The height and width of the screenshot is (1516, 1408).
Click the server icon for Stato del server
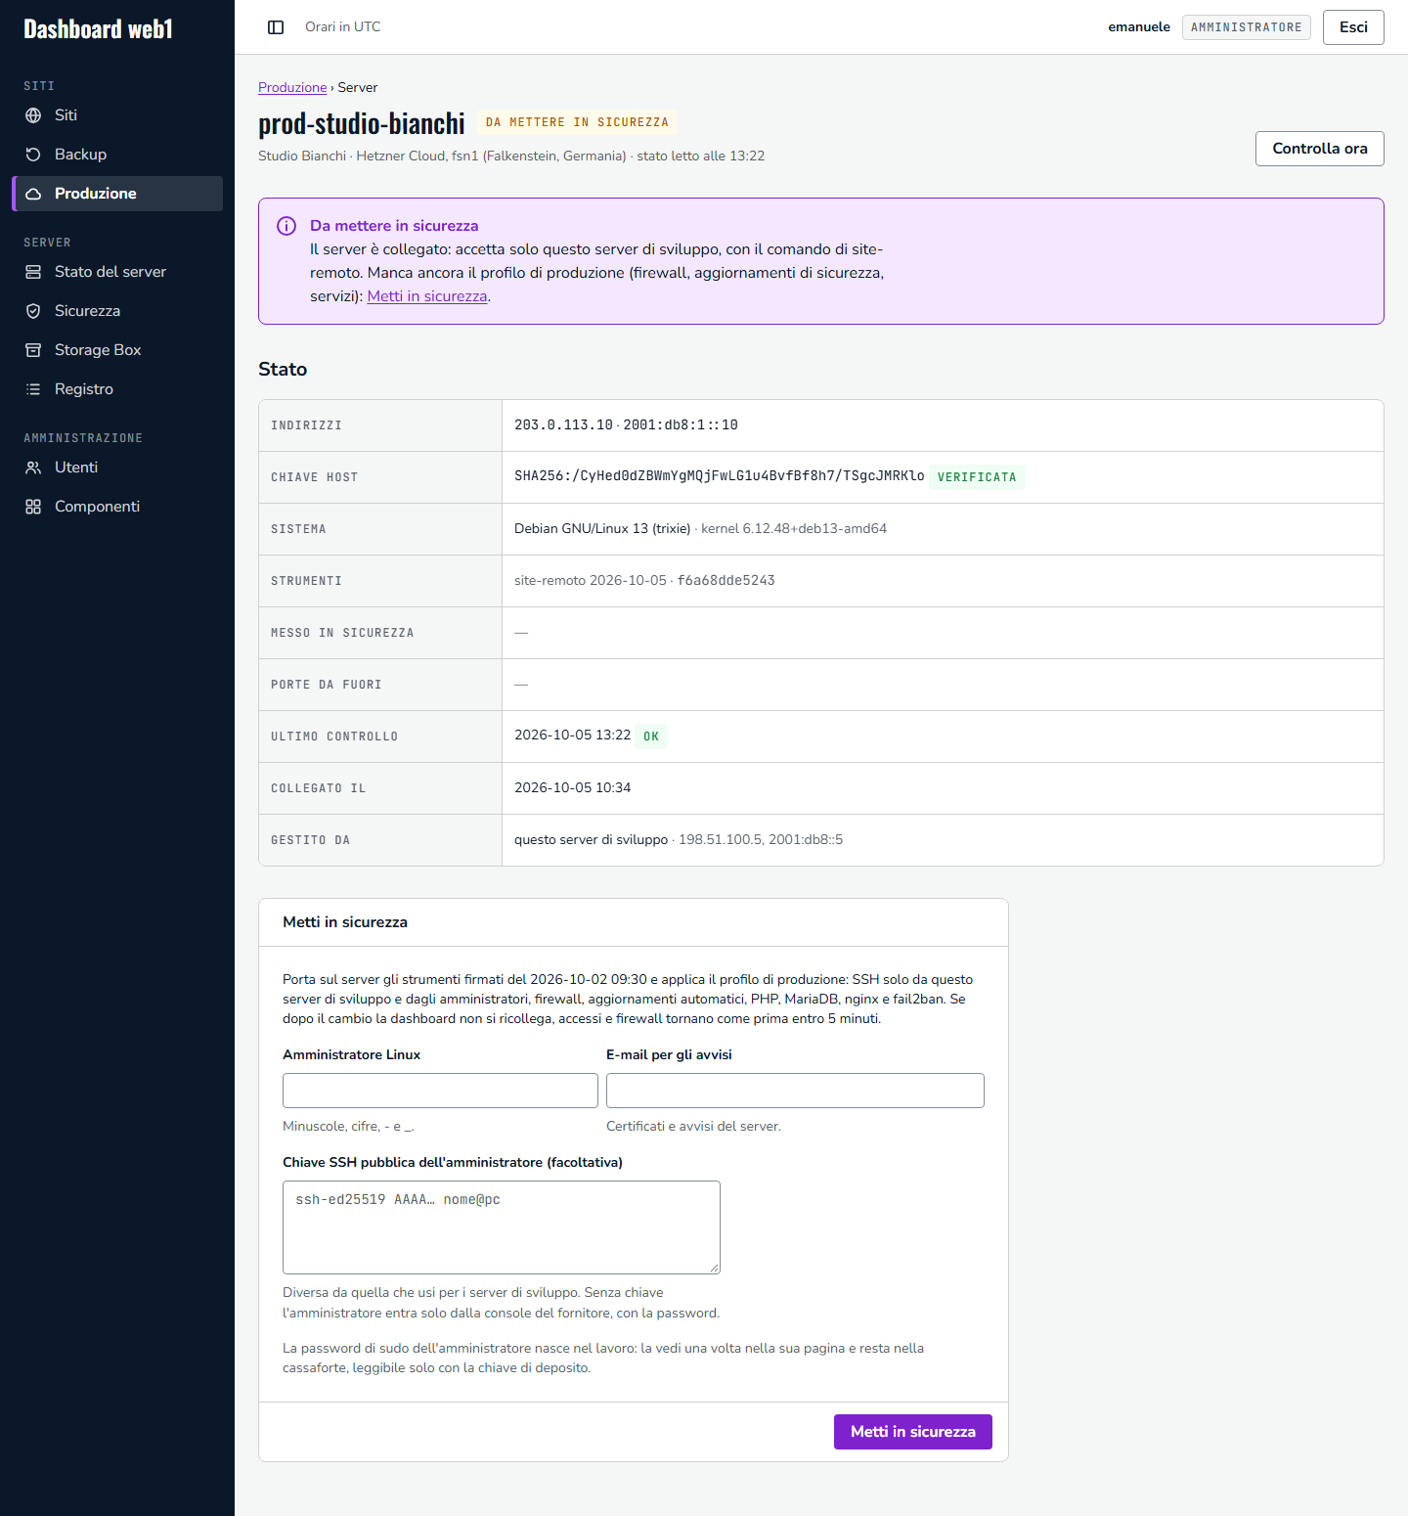33,272
